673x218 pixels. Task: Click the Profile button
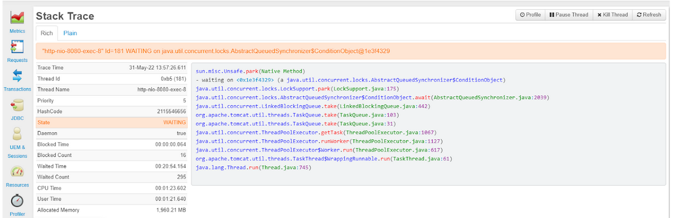click(530, 15)
